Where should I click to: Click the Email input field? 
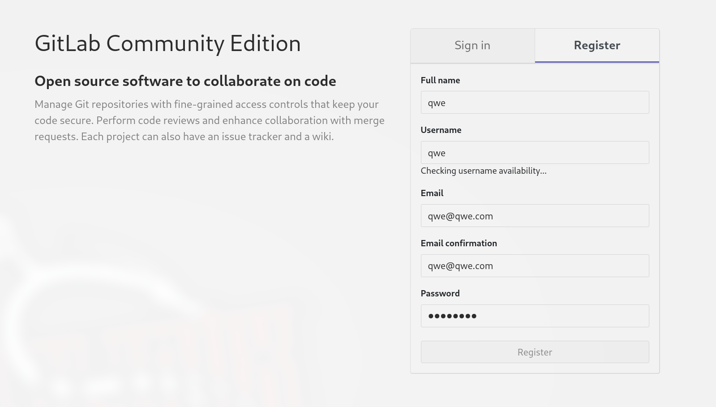point(535,216)
